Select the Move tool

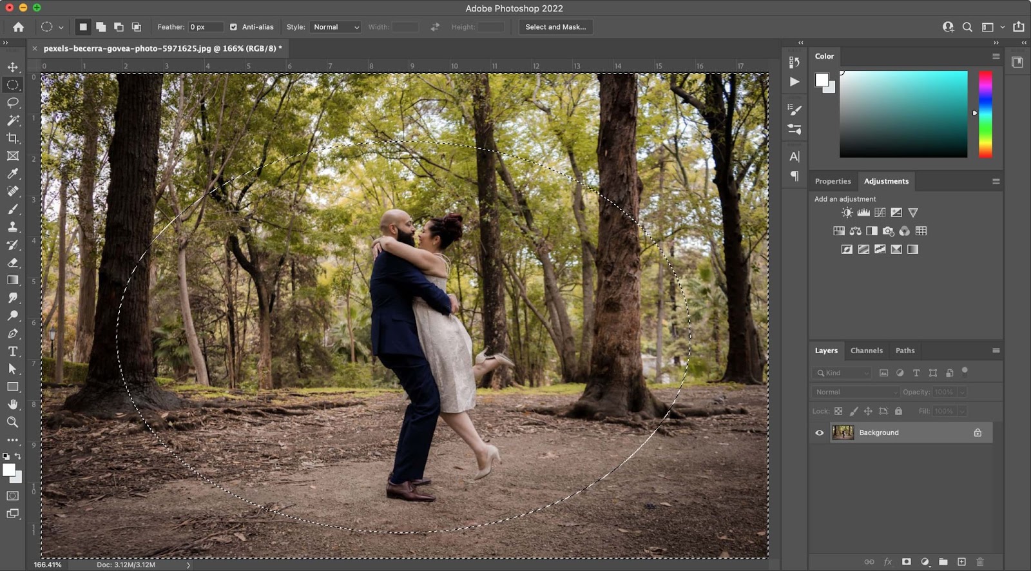pyautogui.click(x=12, y=67)
